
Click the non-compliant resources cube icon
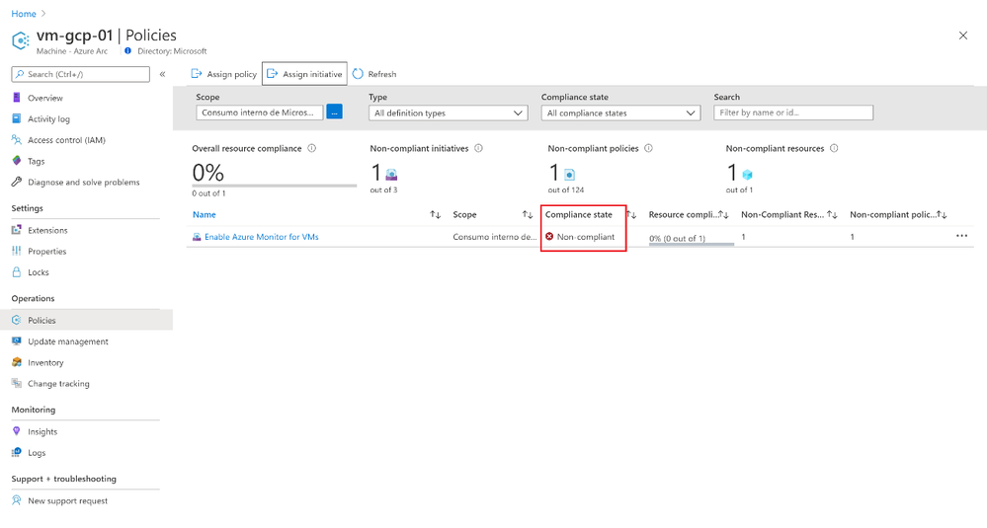pyautogui.click(x=747, y=175)
